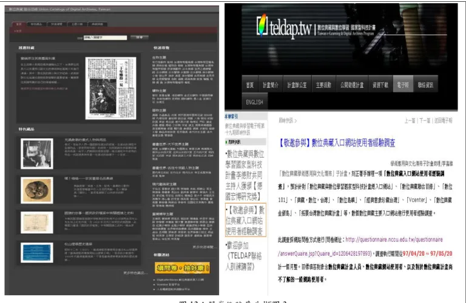Open sidebar item 歡迎參加《TELDAP聯絡人訓練講習》
This screenshot has width=466, height=303.
[x=244, y=256]
